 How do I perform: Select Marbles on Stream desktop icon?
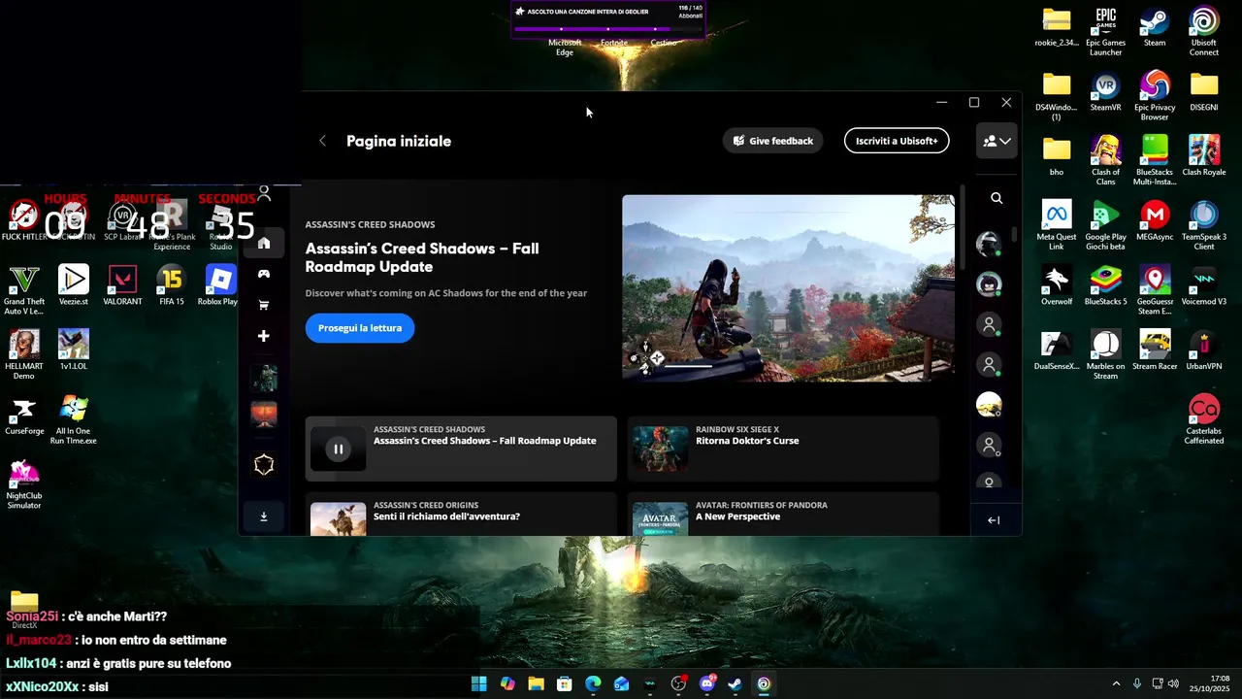[x=1105, y=355]
